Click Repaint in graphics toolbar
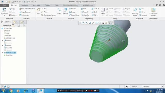This screenshot has height=93, width=165. point(90,23)
